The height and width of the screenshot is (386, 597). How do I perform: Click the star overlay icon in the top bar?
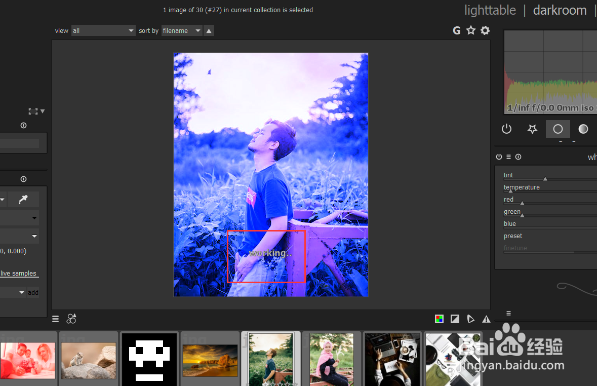tap(471, 30)
